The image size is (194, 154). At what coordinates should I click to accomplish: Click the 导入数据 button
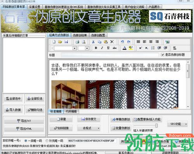tap(13, 110)
